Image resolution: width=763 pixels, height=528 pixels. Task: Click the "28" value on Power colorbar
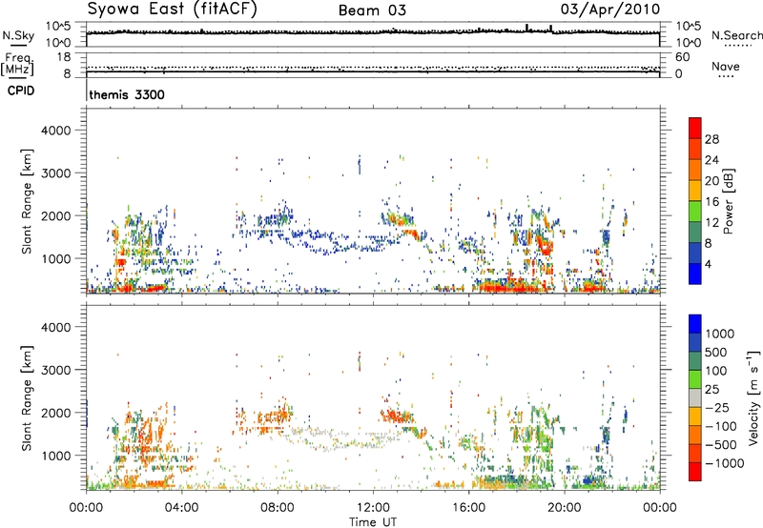pos(711,139)
